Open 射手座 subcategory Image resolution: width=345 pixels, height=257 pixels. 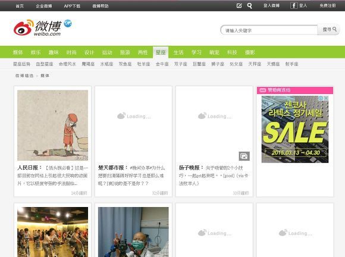pos(291,64)
